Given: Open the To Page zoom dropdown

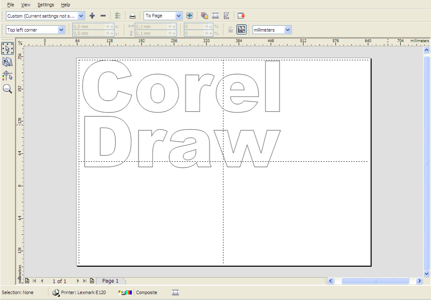Looking at the screenshot, I should [x=178, y=16].
